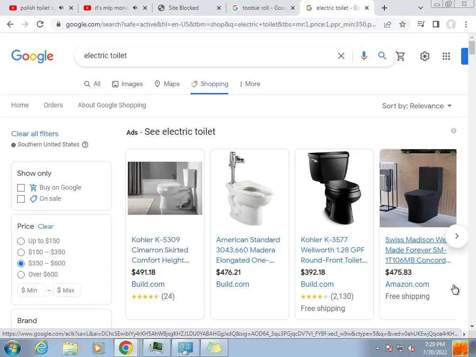Open Chrome's three-dot menu

tap(466, 24)
